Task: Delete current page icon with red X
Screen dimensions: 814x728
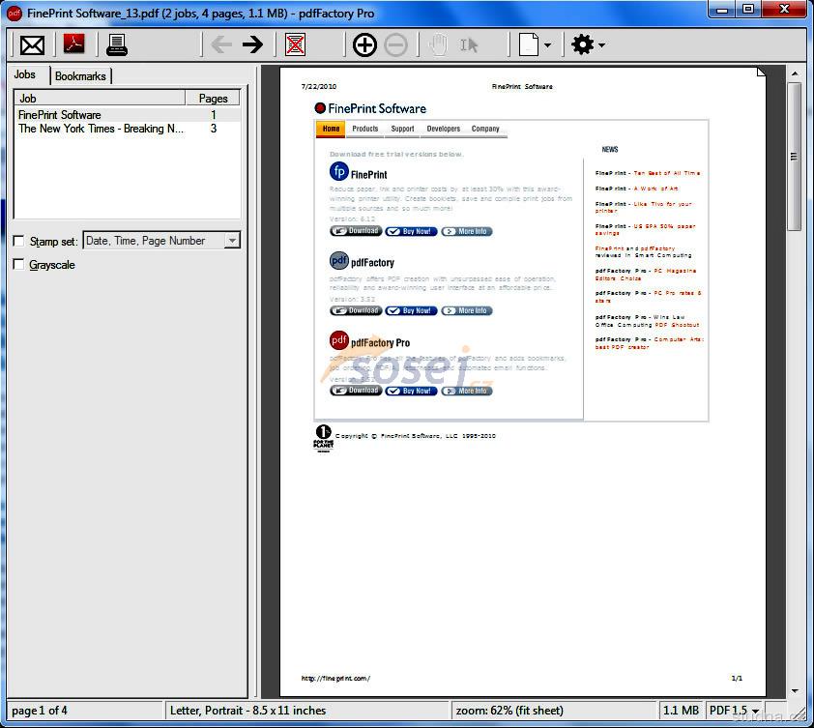Action: (x=295, y=44)
